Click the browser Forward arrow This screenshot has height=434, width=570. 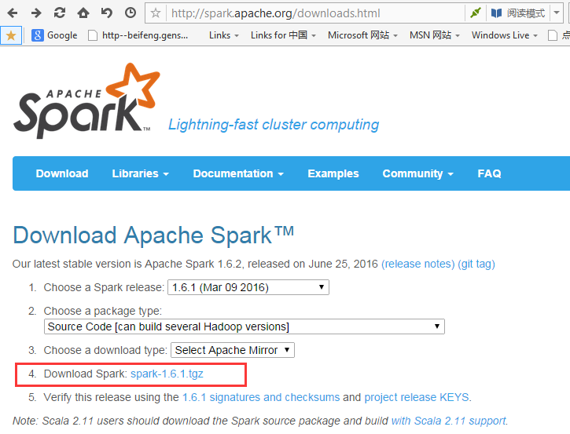36,13
